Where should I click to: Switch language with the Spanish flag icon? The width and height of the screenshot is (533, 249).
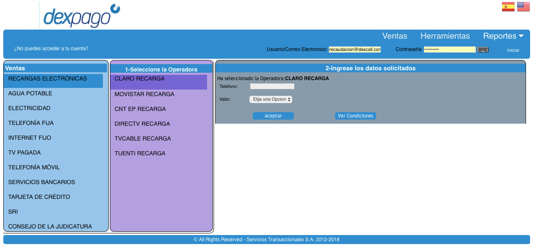click(508, 7)
